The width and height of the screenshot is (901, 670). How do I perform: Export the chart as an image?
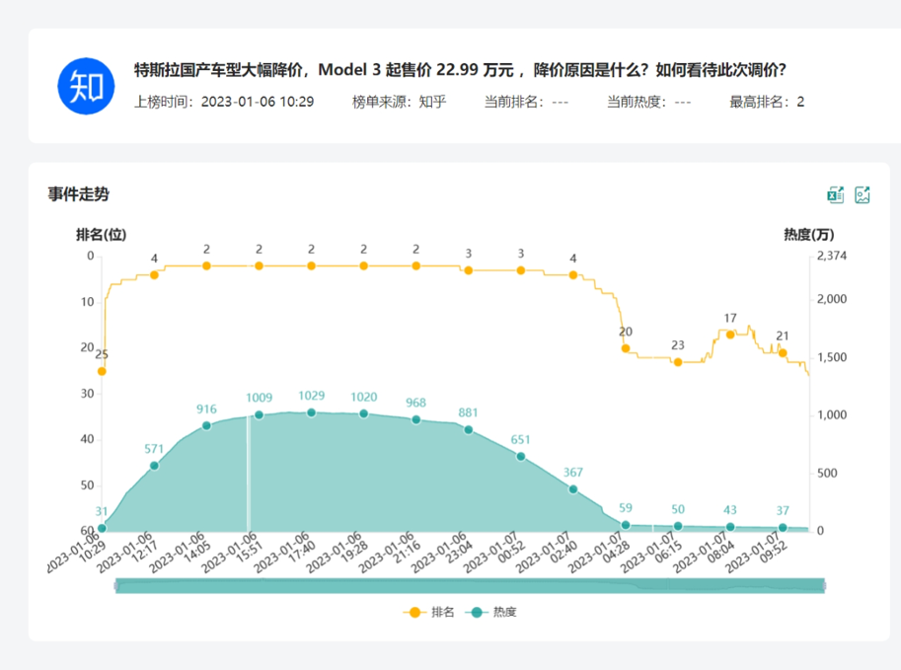pyautogui.click(x=863, y=194)
